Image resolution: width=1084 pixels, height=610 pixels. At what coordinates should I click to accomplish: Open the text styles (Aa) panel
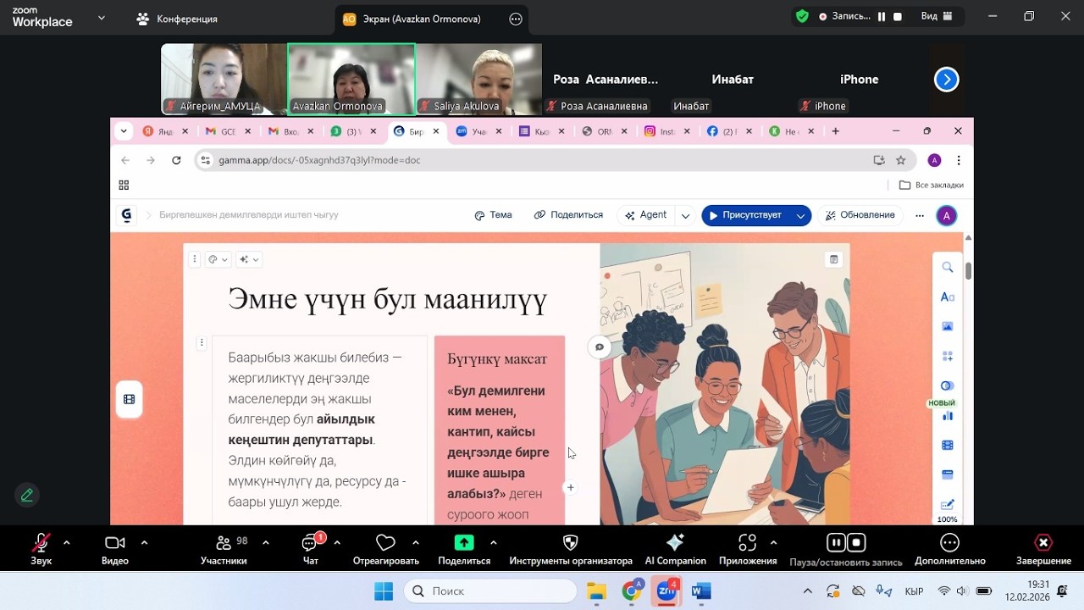click(x=947, y=297)
